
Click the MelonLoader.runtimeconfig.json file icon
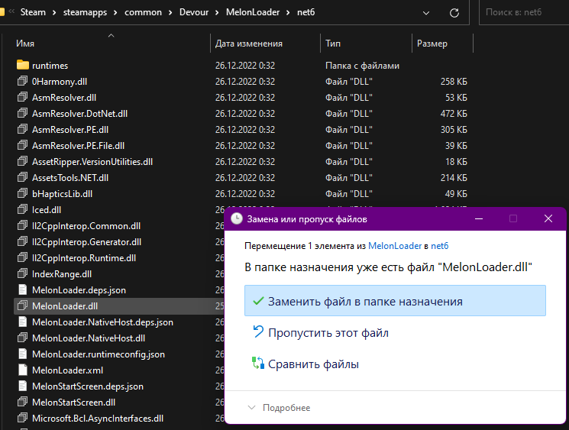point(22,354)
